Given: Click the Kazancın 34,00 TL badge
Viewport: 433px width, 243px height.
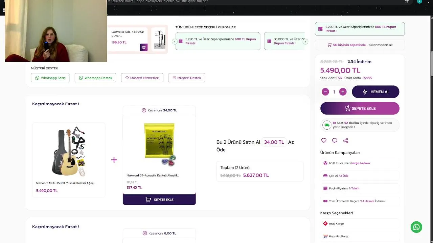Looking at the screenshot, I should pos(159,110).
